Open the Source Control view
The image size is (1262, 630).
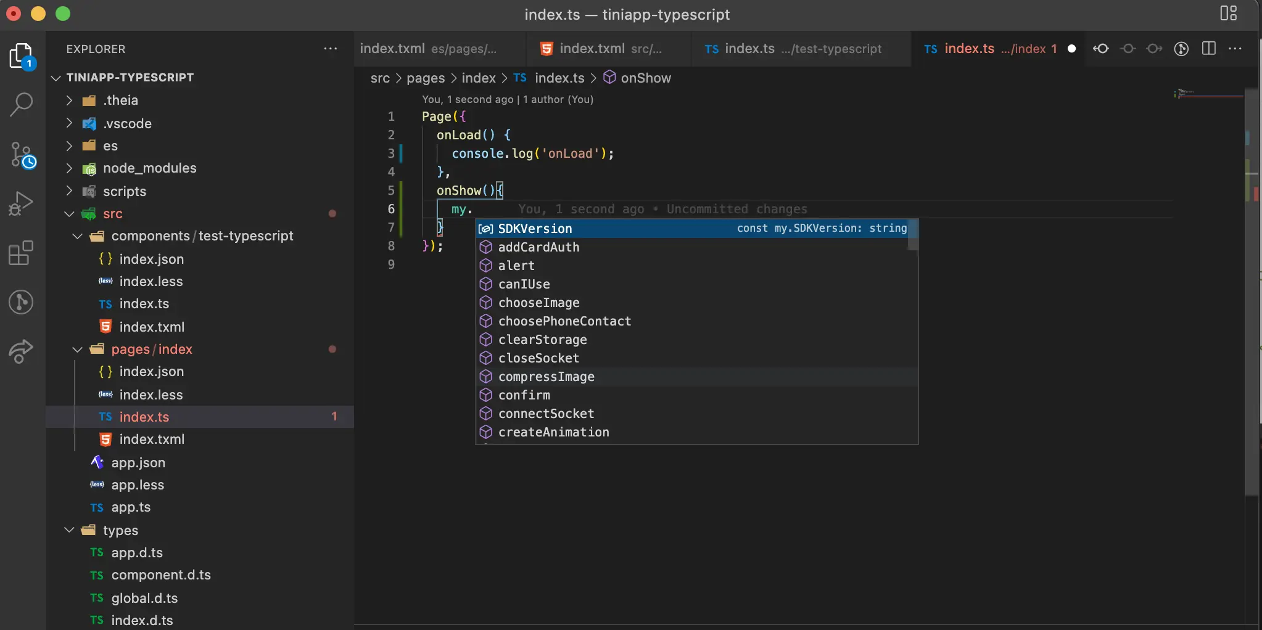pos(22,155)
